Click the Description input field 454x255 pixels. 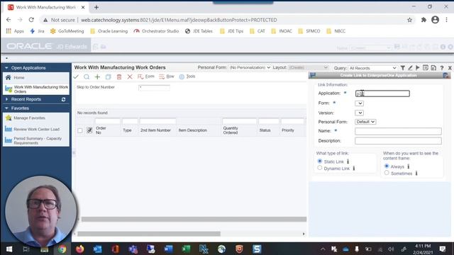pos(398,141)
